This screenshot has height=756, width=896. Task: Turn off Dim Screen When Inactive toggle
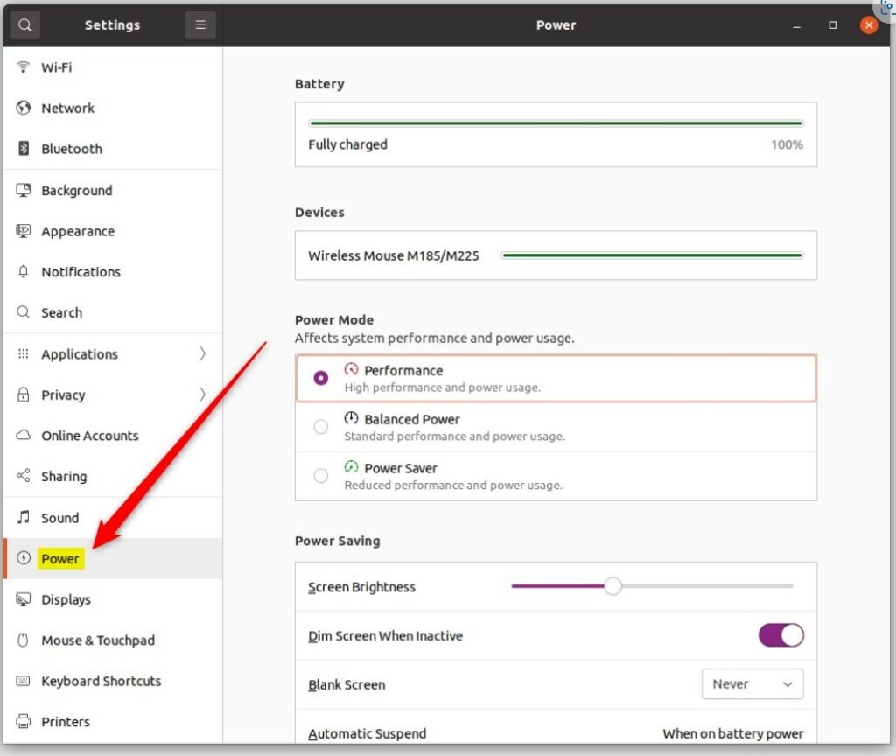click(x=780, y=636)
